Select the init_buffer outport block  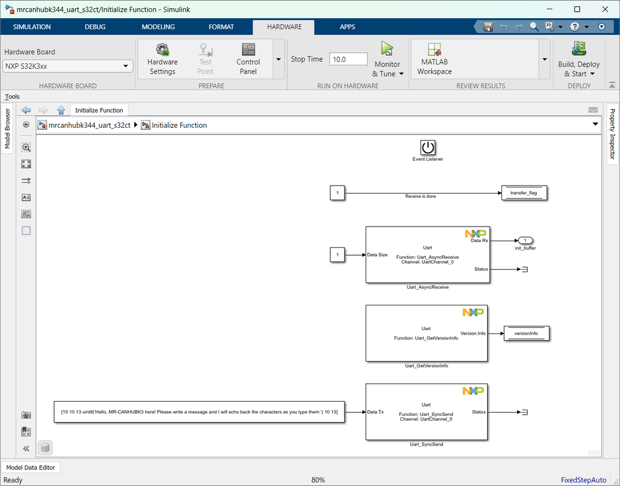pyautogui.click(x=525, y=240)
